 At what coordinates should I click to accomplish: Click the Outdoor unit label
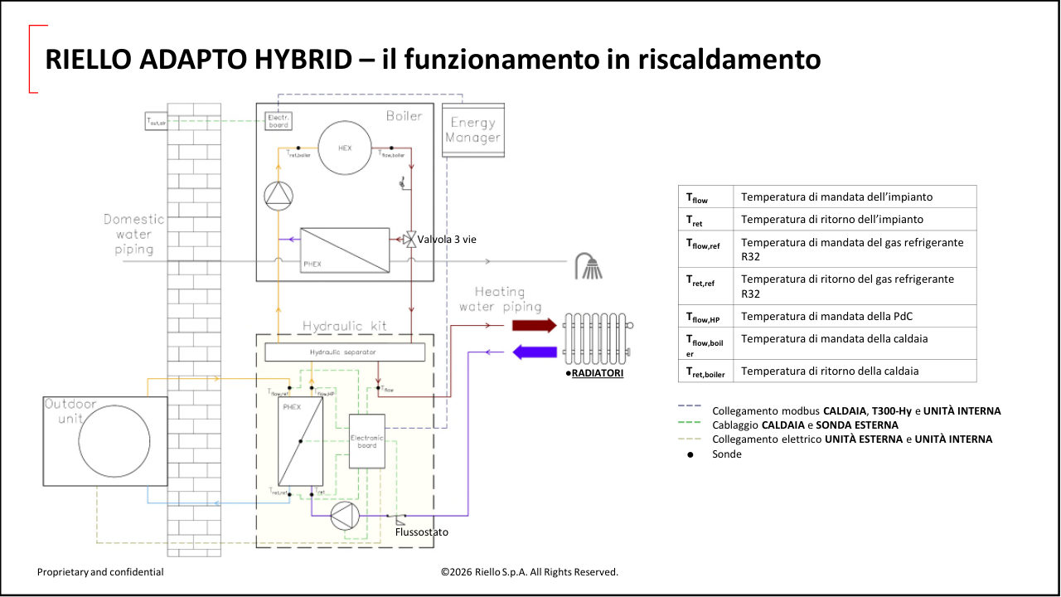(70, 412)
